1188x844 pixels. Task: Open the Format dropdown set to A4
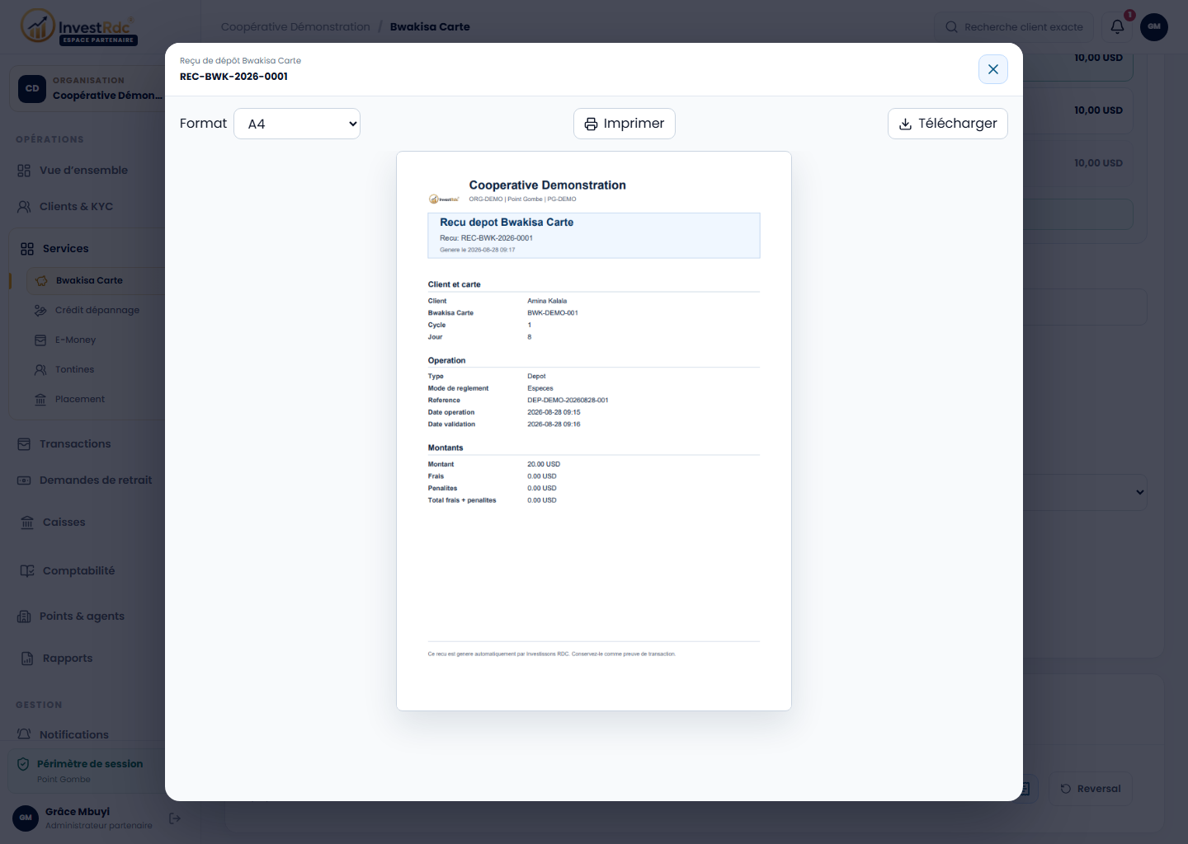point(297,124)
